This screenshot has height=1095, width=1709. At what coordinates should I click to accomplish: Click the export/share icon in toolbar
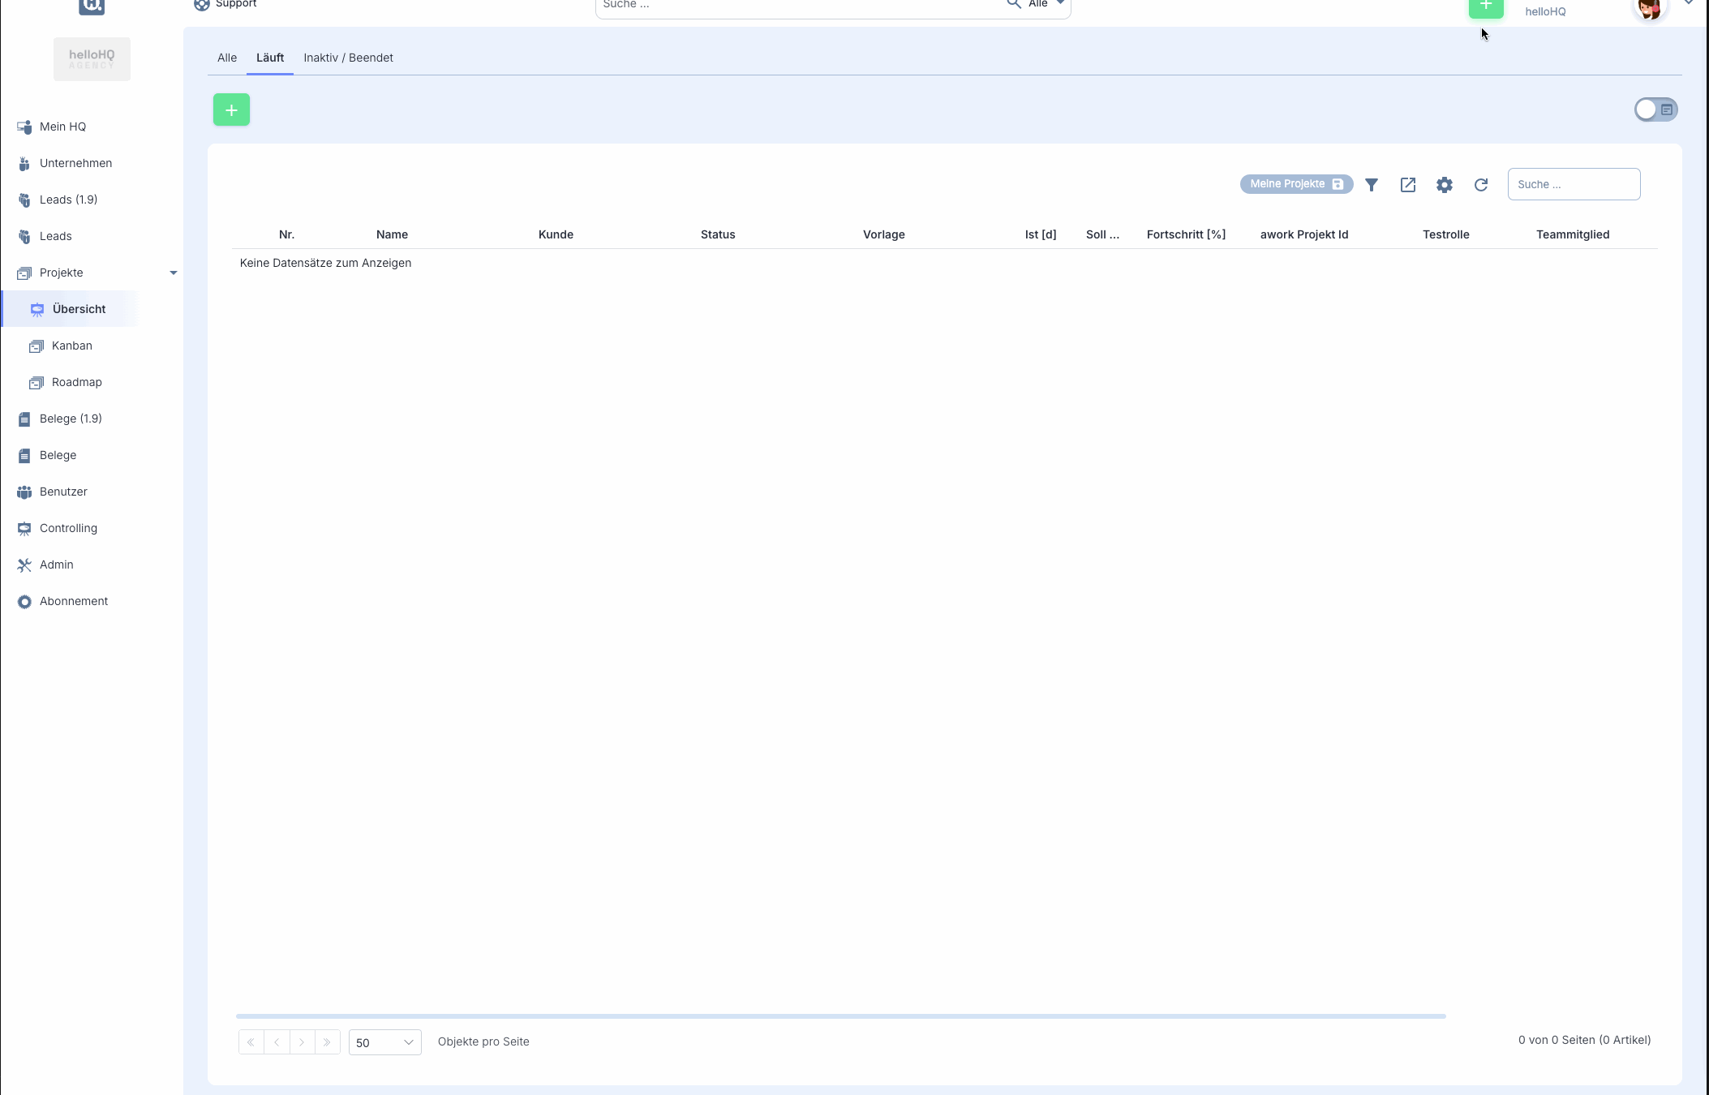[1407, 184]
